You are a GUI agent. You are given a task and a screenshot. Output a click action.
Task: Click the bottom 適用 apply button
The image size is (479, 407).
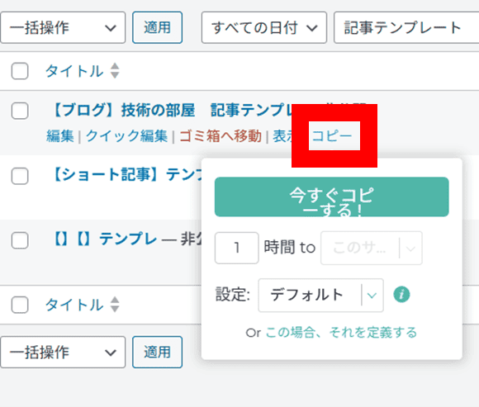(157, 353)
